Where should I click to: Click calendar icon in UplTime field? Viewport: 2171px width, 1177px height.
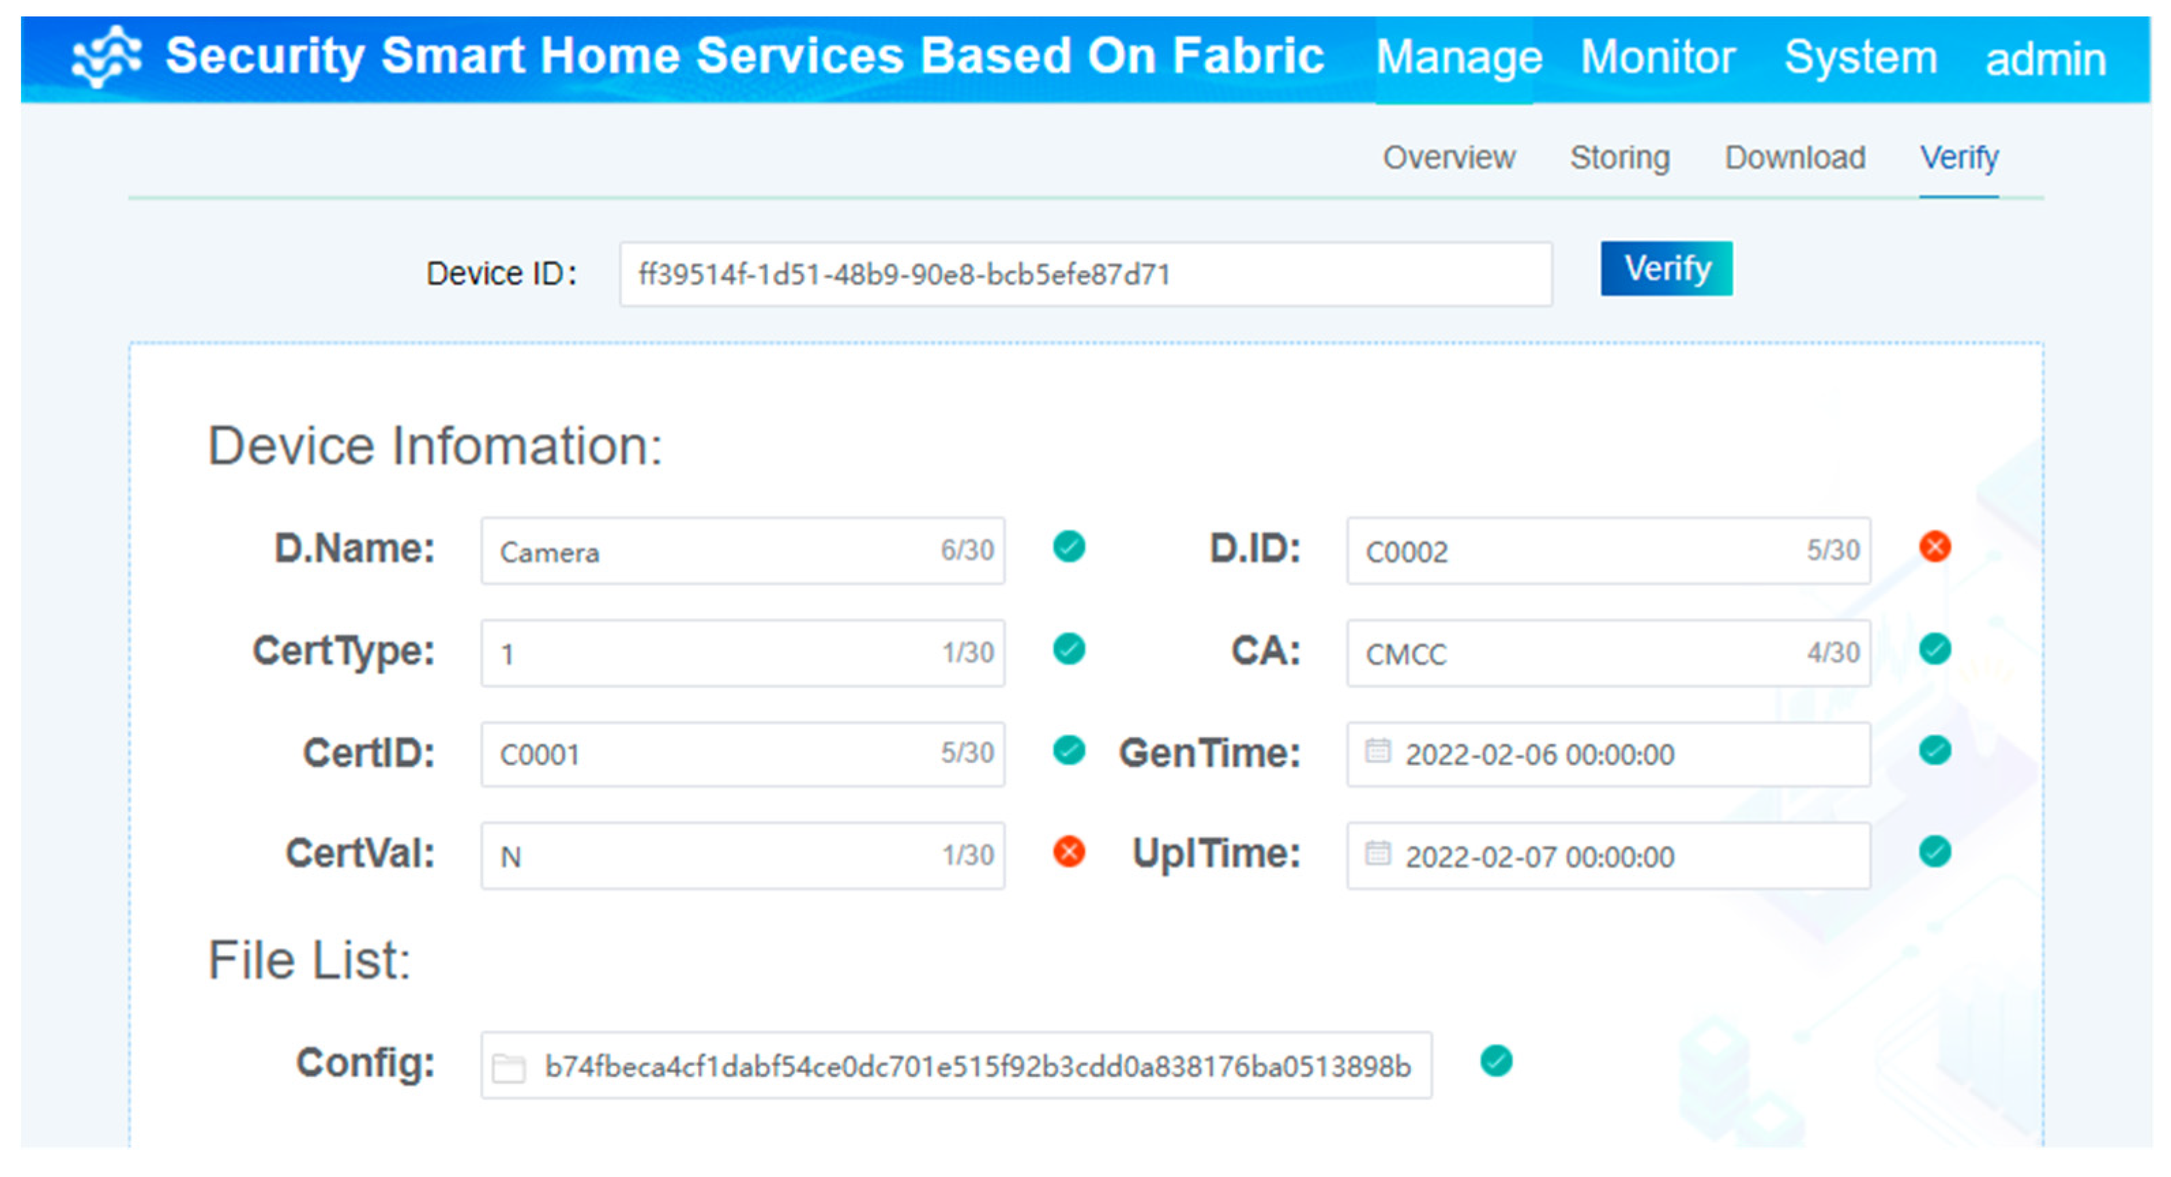click(1377, 853)
